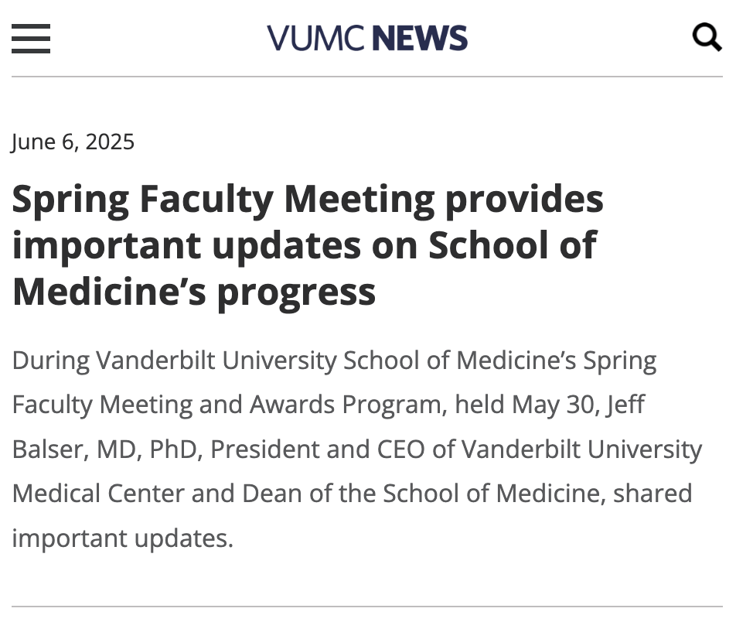Screen dimensions: 736x622
Task: Click "Medicine's progress" in the headline
Action: pos(194,292)
